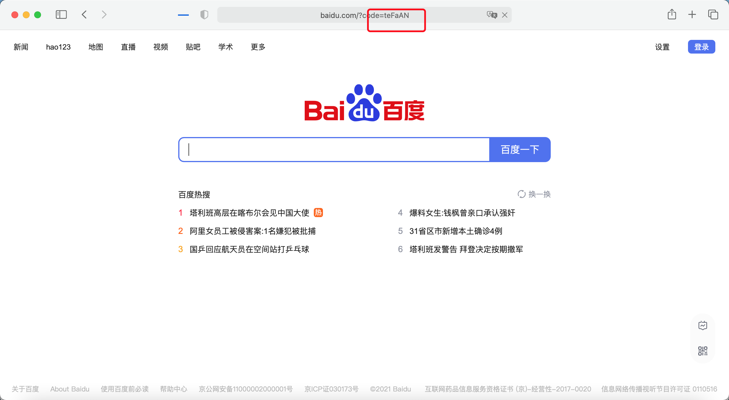
Task: Click the translate page icon
Action: coord(492,15)
